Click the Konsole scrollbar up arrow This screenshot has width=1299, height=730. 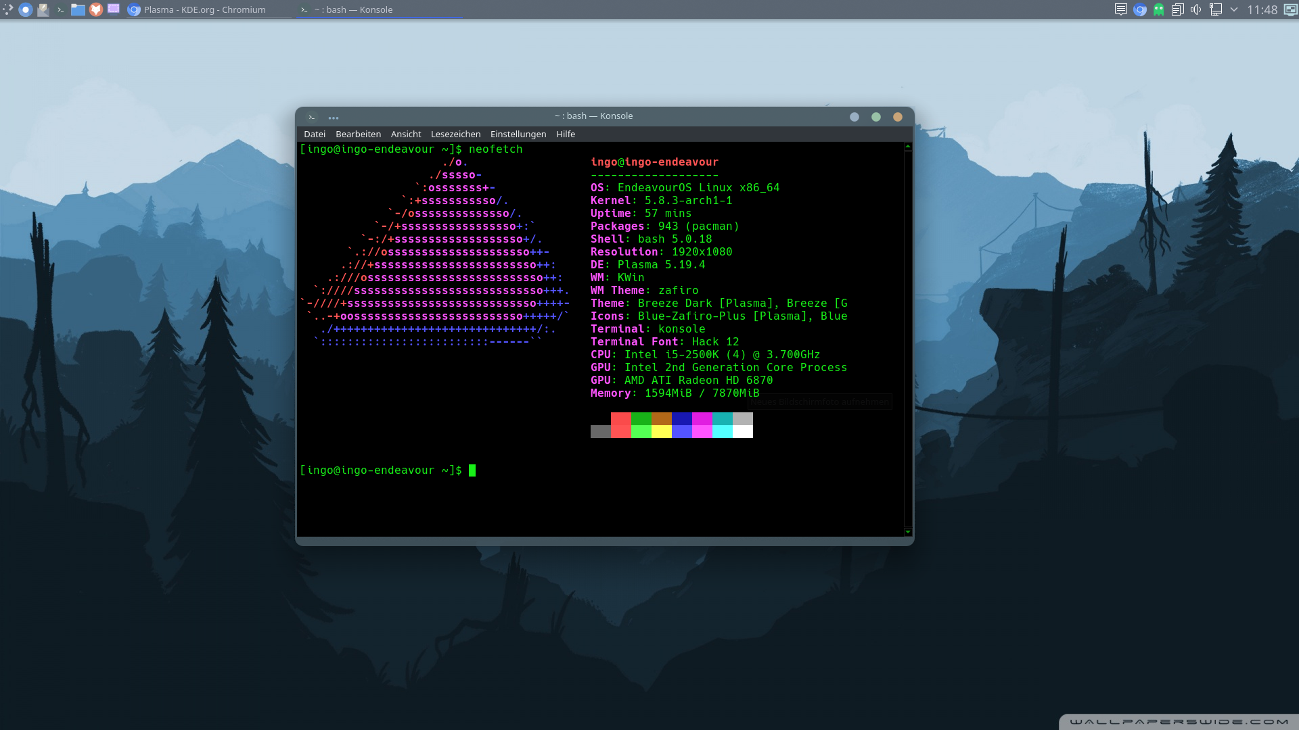coord(908,147)
